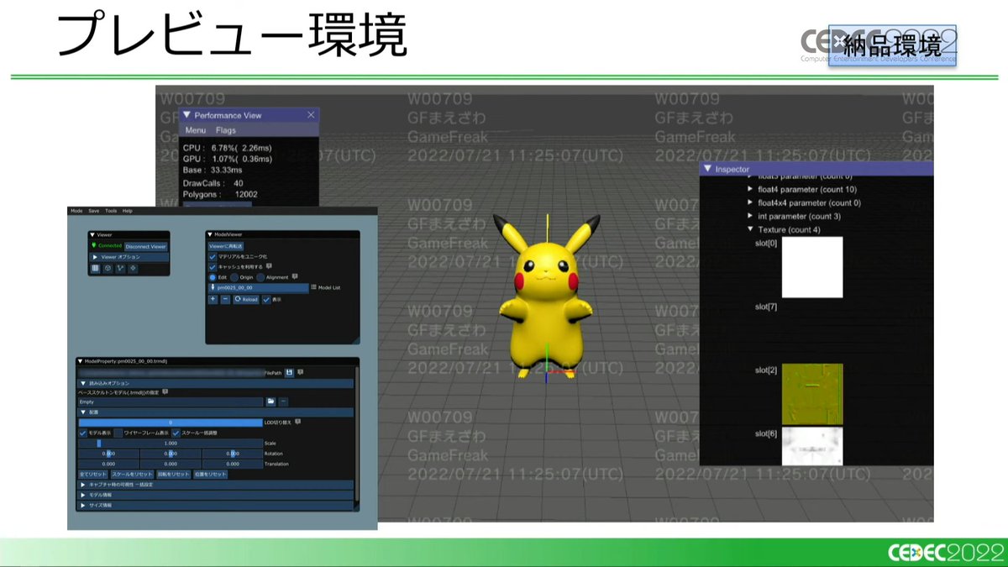Select the Edit radio button
The height and width of the screenshot is (567, 1008).
click(x=213, y=277)
